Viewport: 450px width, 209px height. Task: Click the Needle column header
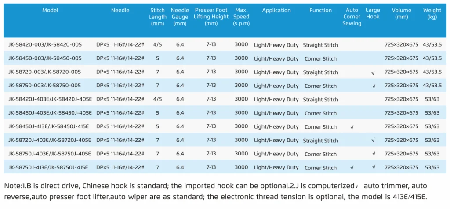120,11
